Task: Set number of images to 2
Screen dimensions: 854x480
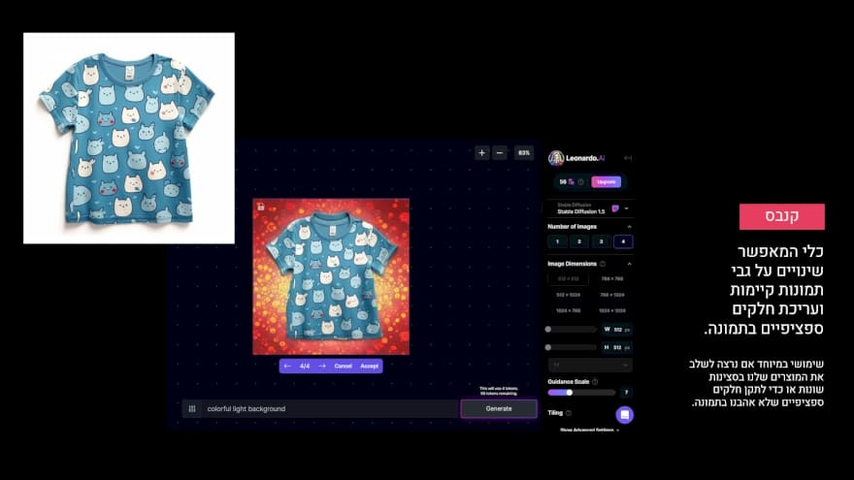Action: 579,241
